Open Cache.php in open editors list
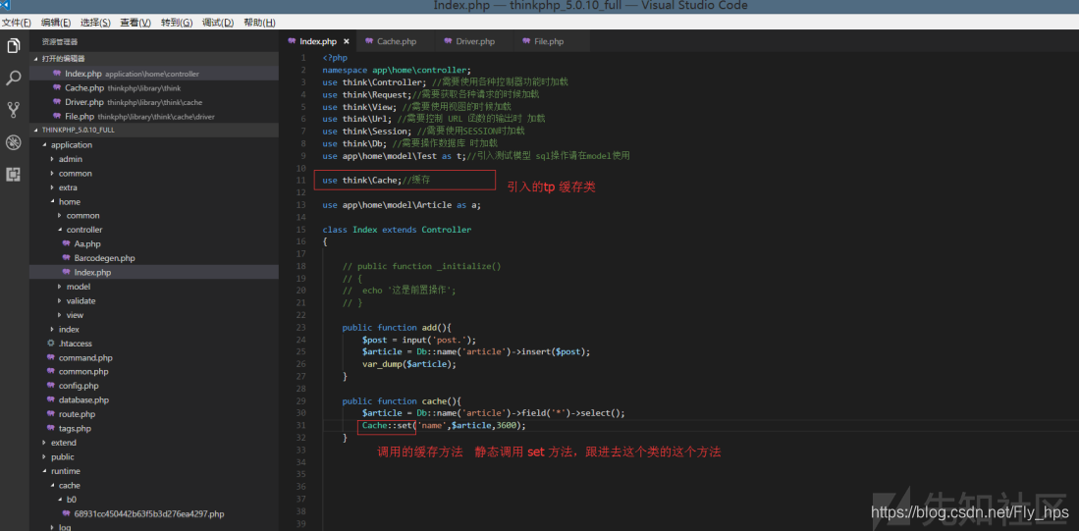 154,88
